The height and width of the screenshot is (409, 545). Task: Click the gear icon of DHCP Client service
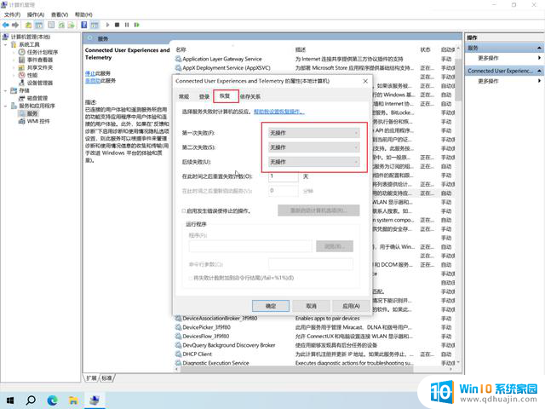point(178,354)
